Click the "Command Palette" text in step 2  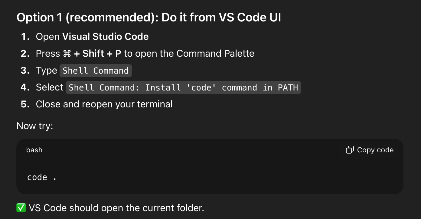coord(215,54)
